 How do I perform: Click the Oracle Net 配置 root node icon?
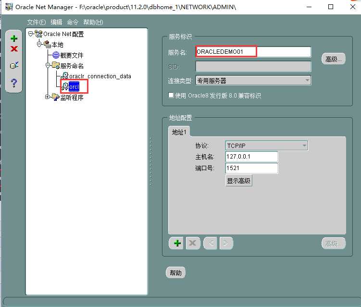tap(38, 34)
